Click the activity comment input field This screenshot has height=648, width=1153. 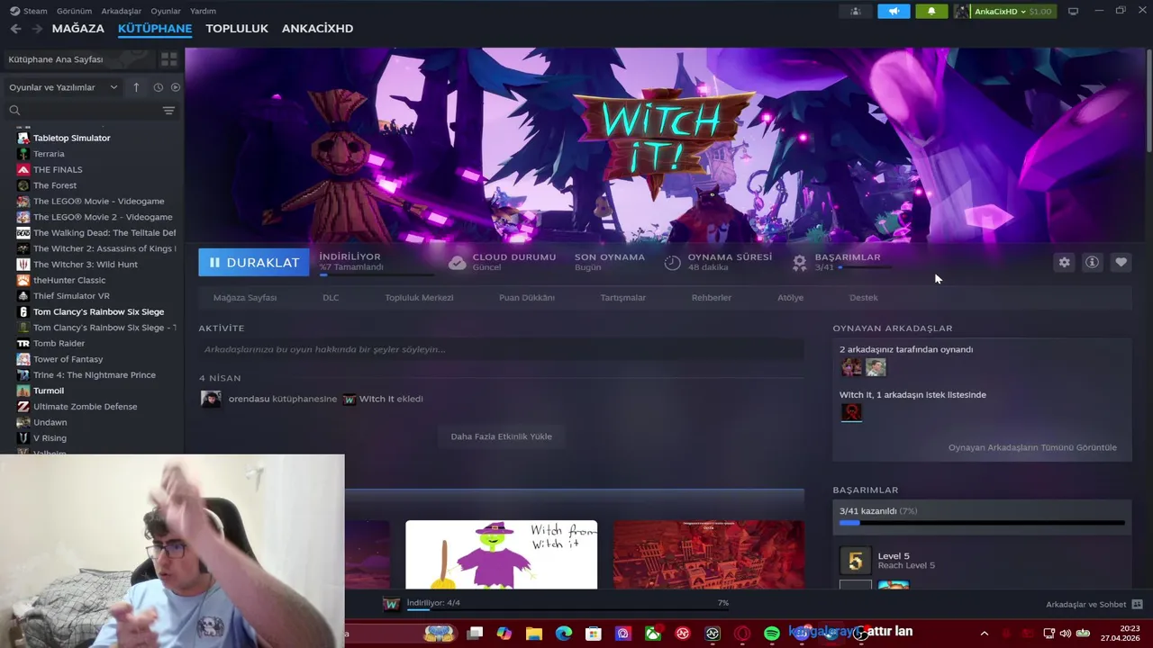coord(501,349)
